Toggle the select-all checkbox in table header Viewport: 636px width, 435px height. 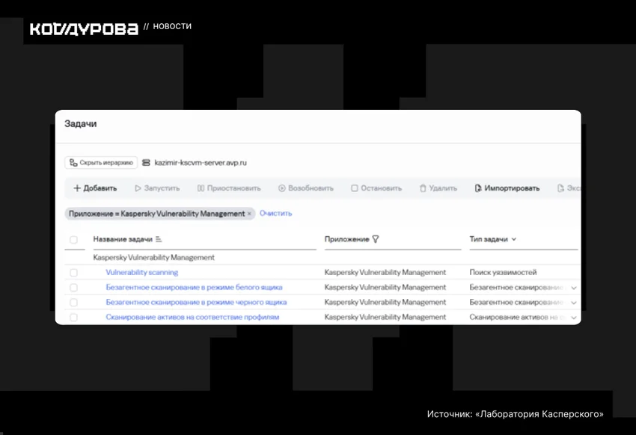coord(73,240)
